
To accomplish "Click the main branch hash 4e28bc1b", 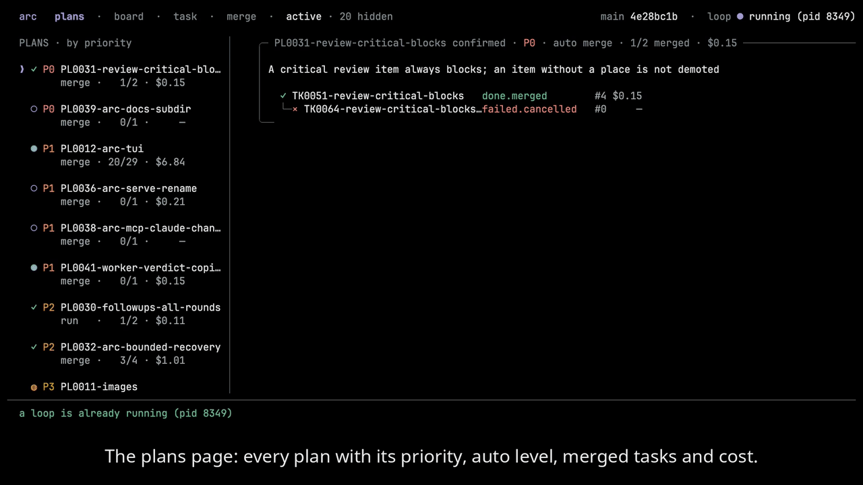I will coord(653,16).
